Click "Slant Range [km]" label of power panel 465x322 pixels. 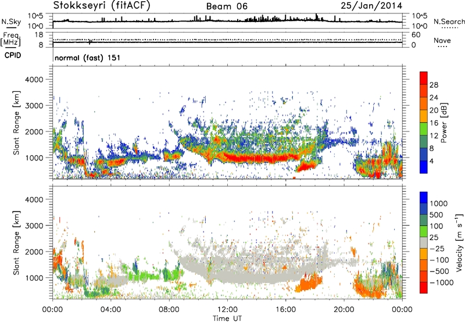click(16, 123)
